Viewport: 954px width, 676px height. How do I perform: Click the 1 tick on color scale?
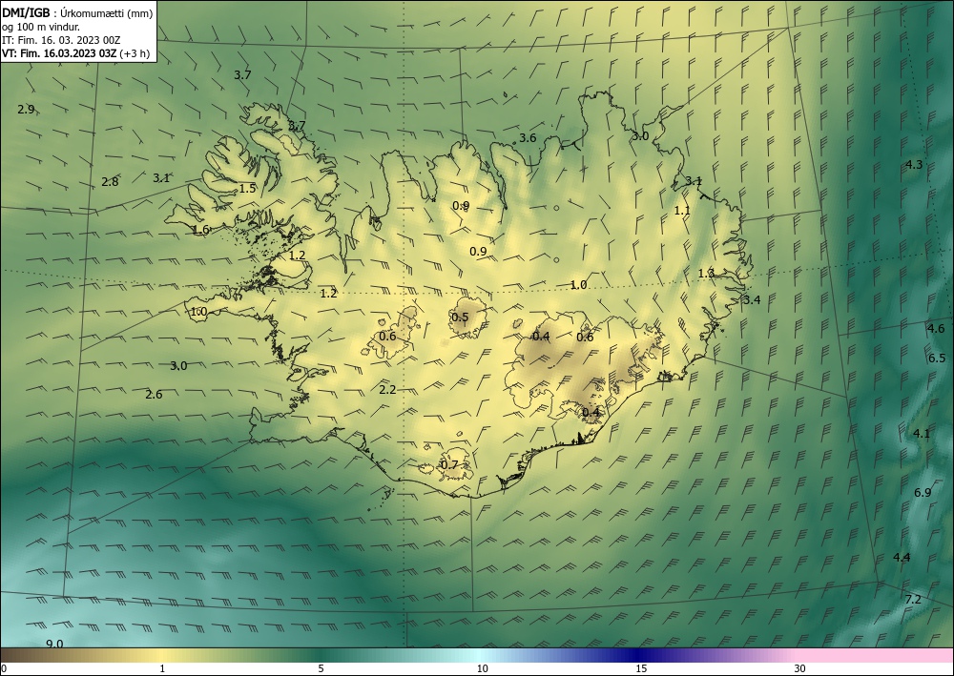(162, 668)
